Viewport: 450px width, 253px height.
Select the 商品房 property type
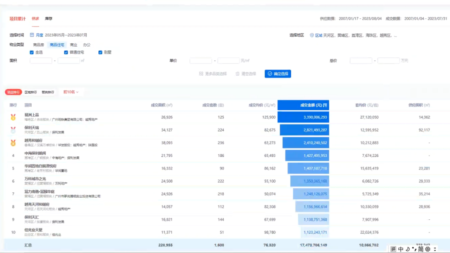[38, 45]
